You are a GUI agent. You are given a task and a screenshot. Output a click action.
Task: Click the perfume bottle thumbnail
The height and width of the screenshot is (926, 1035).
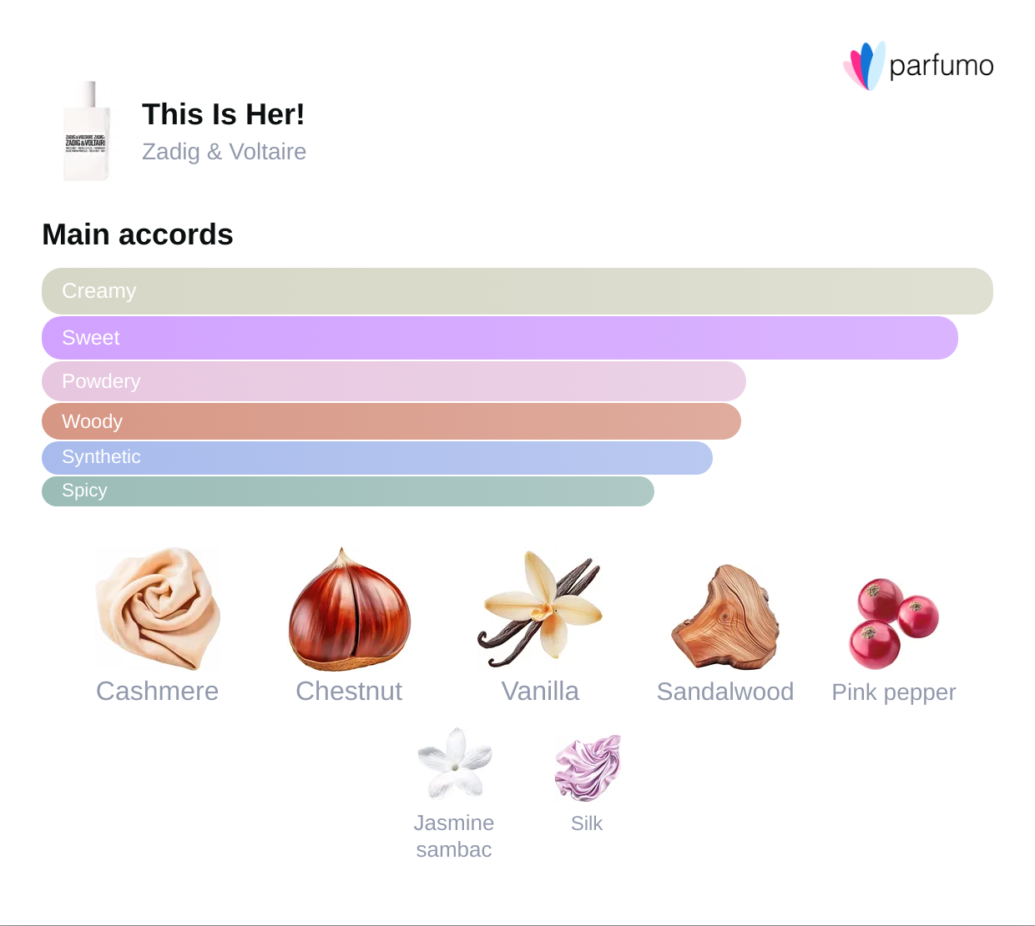(87, 132)
